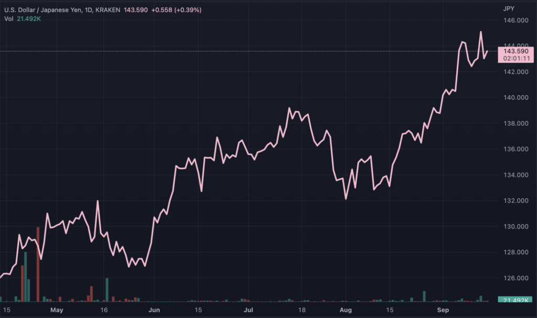Click the 128.000 price axis label

[x=516, y=253]
